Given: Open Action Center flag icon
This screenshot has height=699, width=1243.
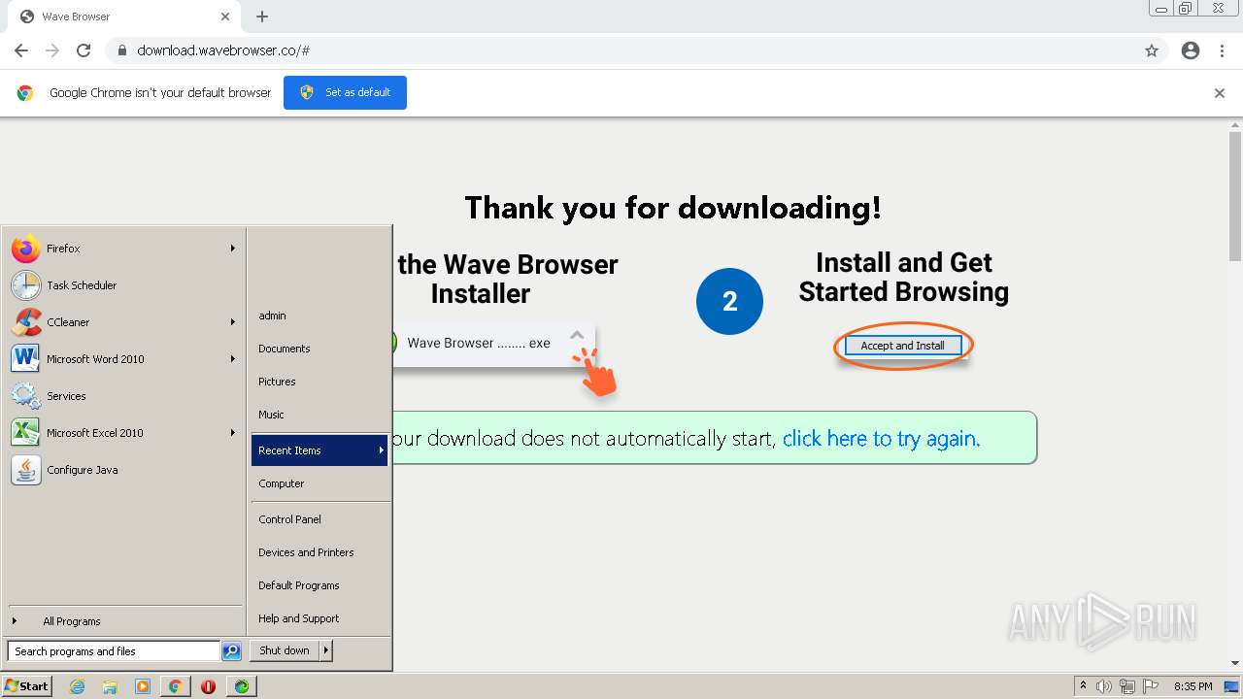Looking at the screenshot, I should 1151,686.
